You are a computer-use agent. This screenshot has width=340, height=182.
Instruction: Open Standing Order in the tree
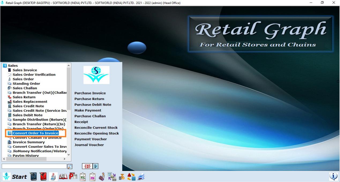point(26,84)
